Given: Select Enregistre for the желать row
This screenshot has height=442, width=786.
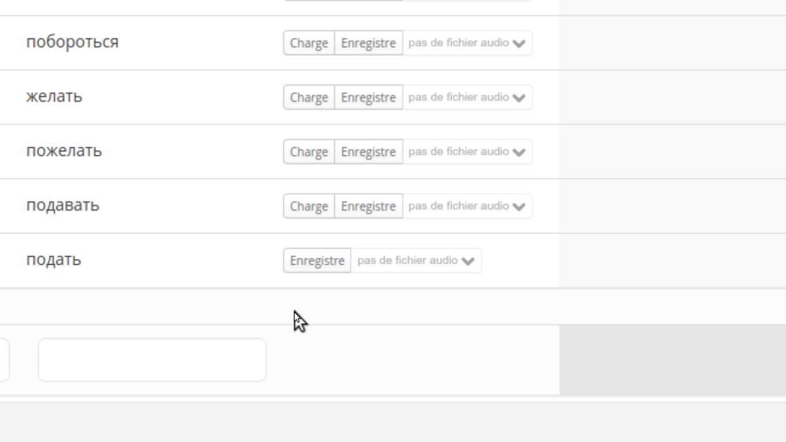Looking at the screenshot, I should (368, 97).
